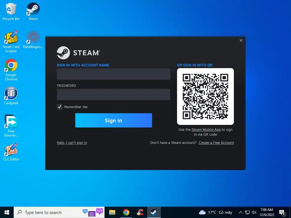Viewport: 291px width, 218px height.
Task: Select the Free Download Manager shortcut
Action: tap(11, 126)
